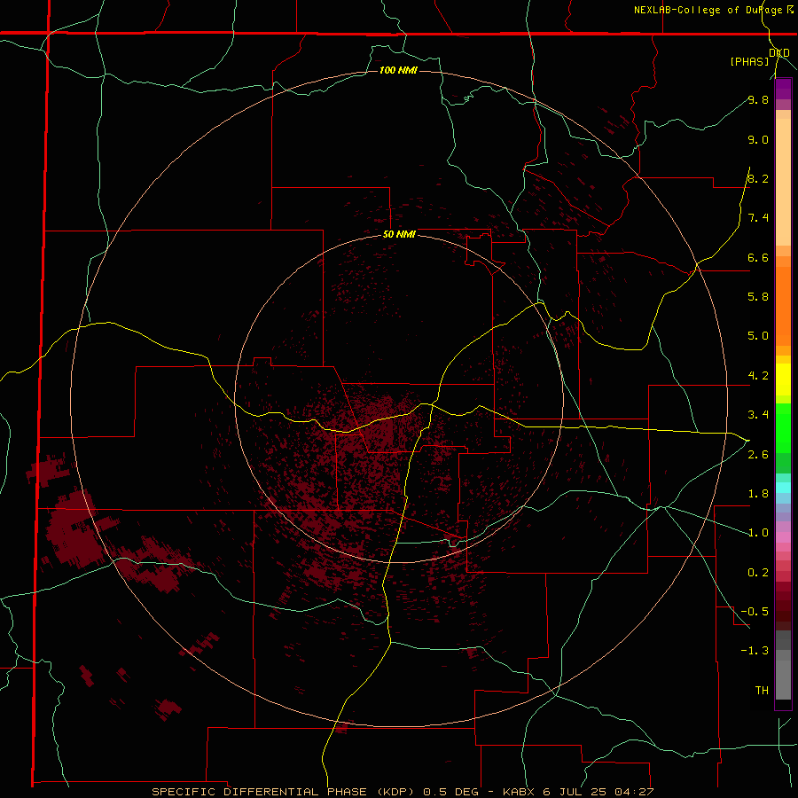Click the 9.8 value on the color scale
This screenshot has height=798, width=798.
pyautogui.click(x=758, y=99)
